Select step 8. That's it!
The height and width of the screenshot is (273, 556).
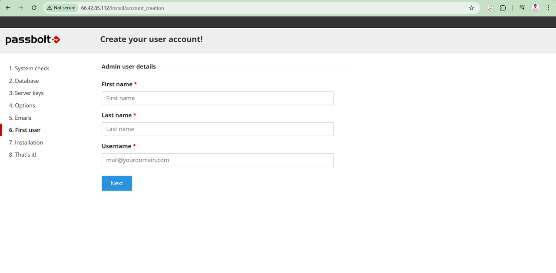pyautogui.click(x=23, y=155)
